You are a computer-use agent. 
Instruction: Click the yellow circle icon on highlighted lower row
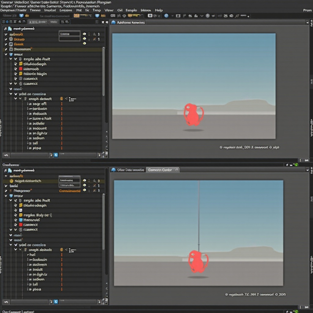(x=11, y=181)
